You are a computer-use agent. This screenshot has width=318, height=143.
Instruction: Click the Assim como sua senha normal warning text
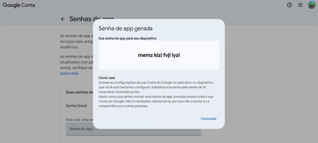(156, 101)
